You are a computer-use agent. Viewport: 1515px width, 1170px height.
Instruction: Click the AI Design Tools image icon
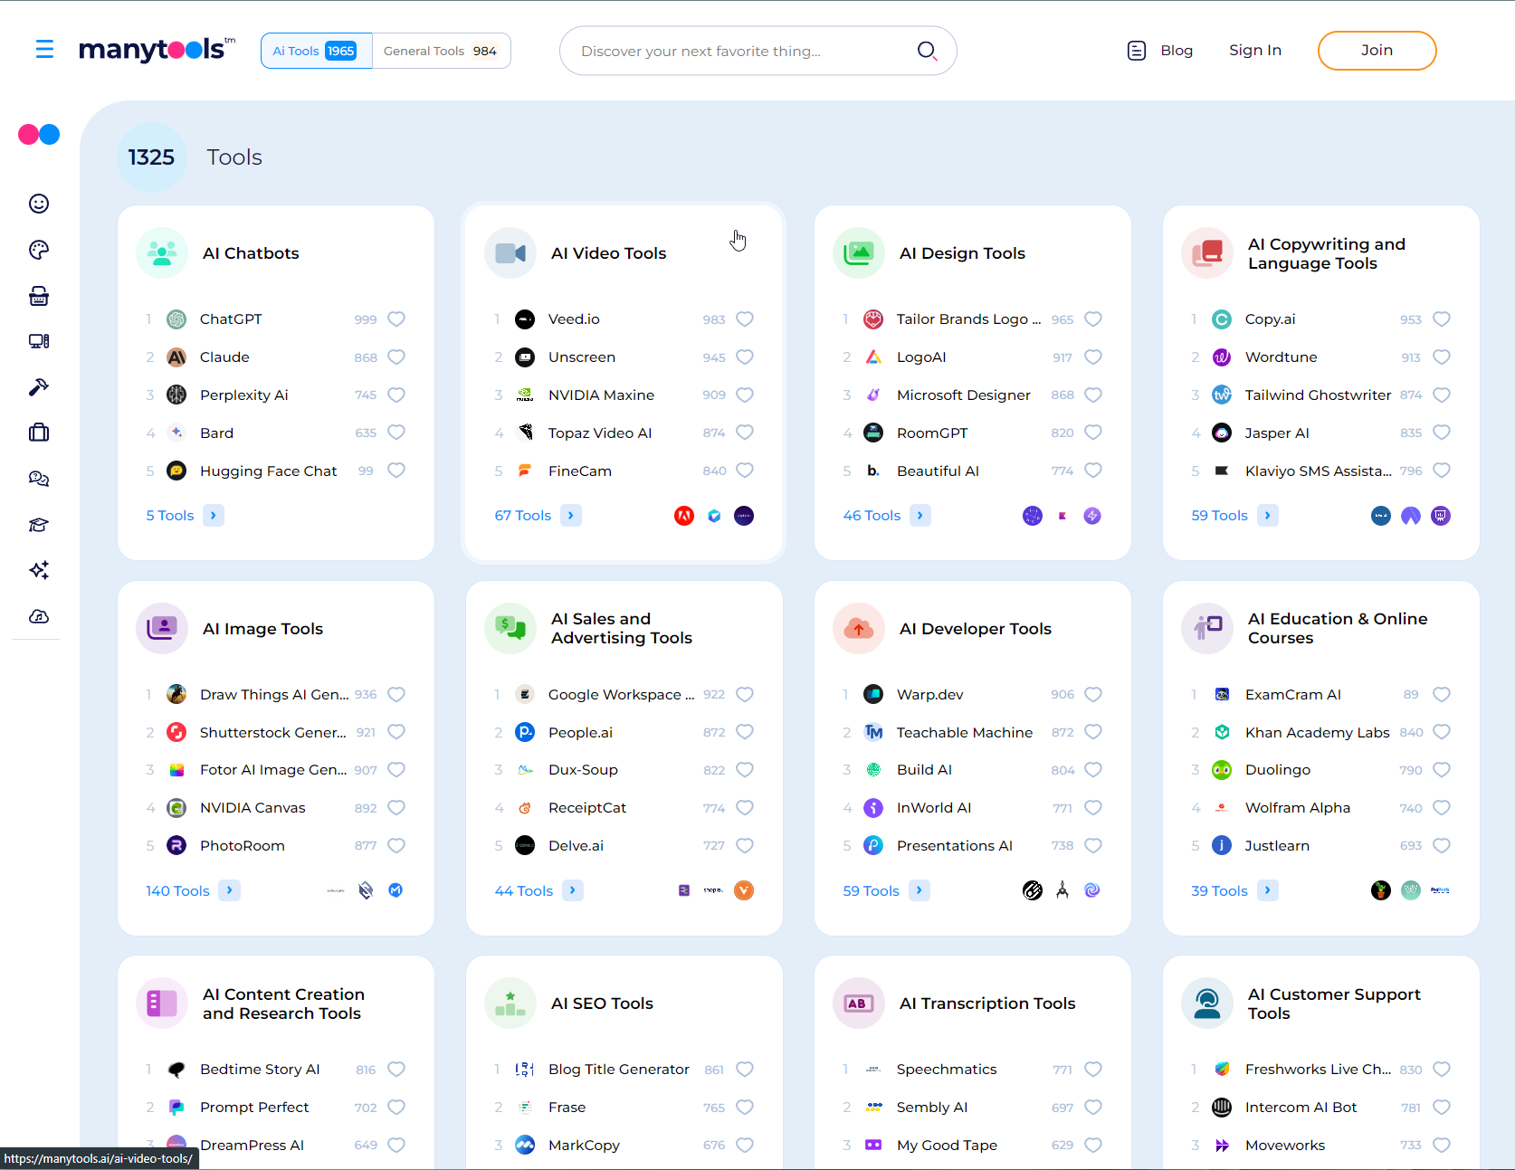tap(859, 253)
